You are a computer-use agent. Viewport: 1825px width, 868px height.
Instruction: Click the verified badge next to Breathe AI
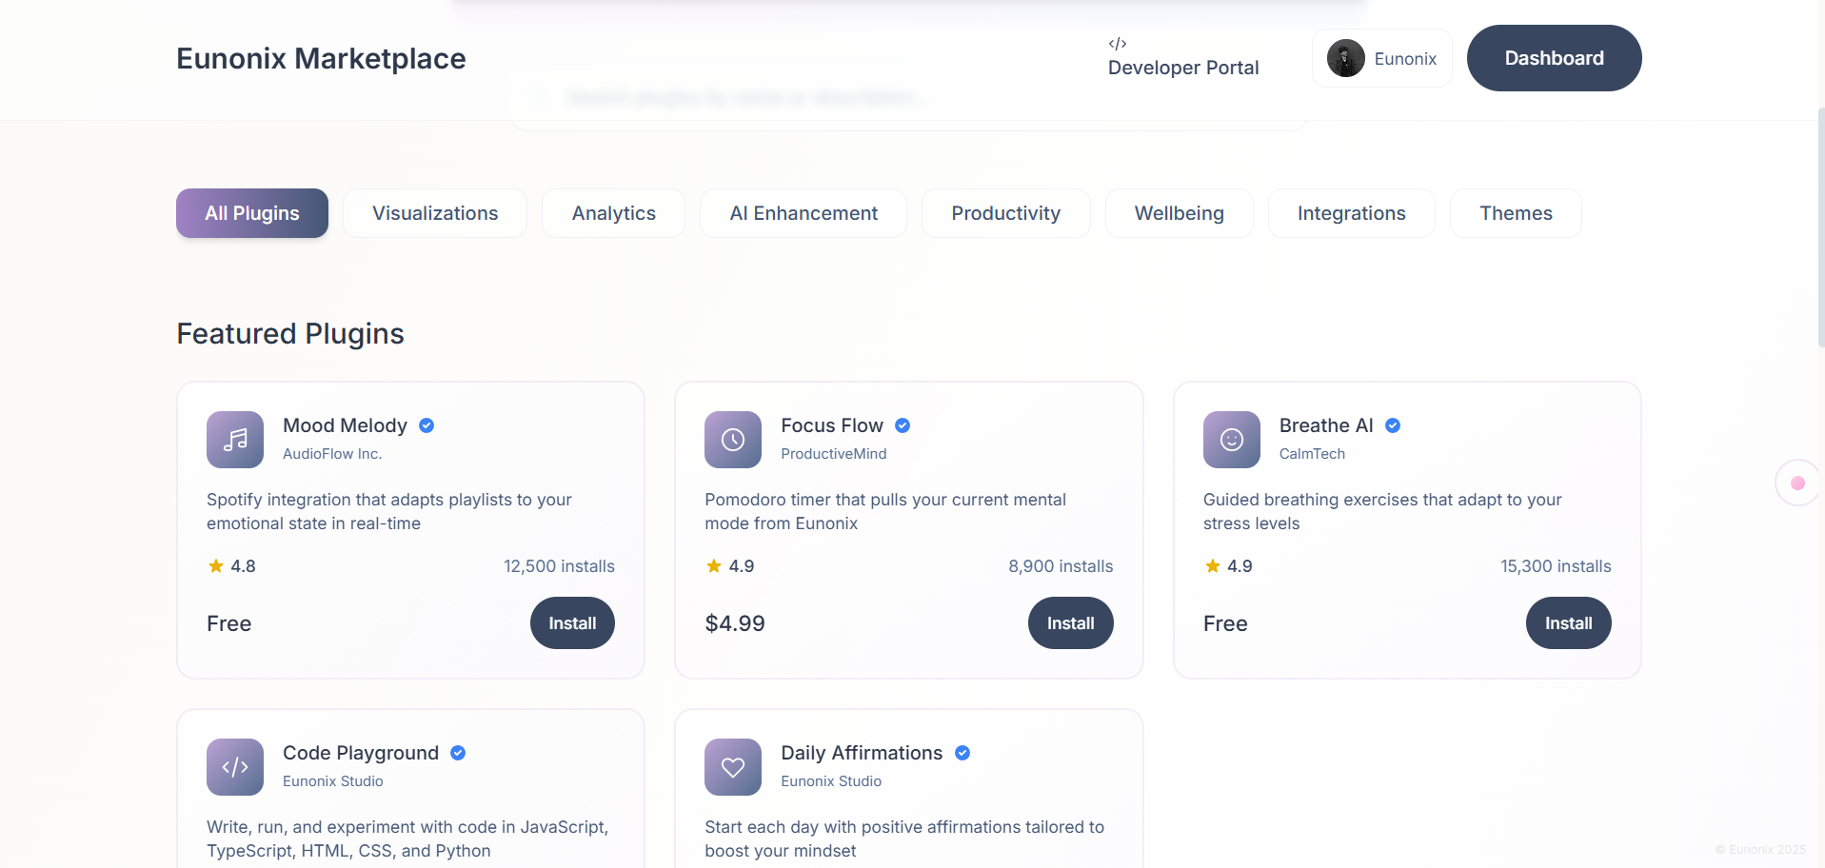(1392, 425)
